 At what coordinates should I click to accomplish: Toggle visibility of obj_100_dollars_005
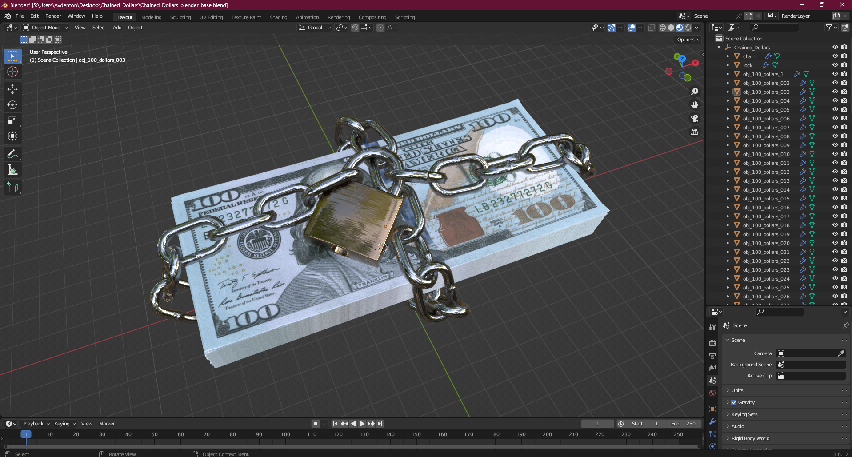point(835,109)
